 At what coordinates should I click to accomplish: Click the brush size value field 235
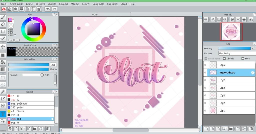point(53,65)
